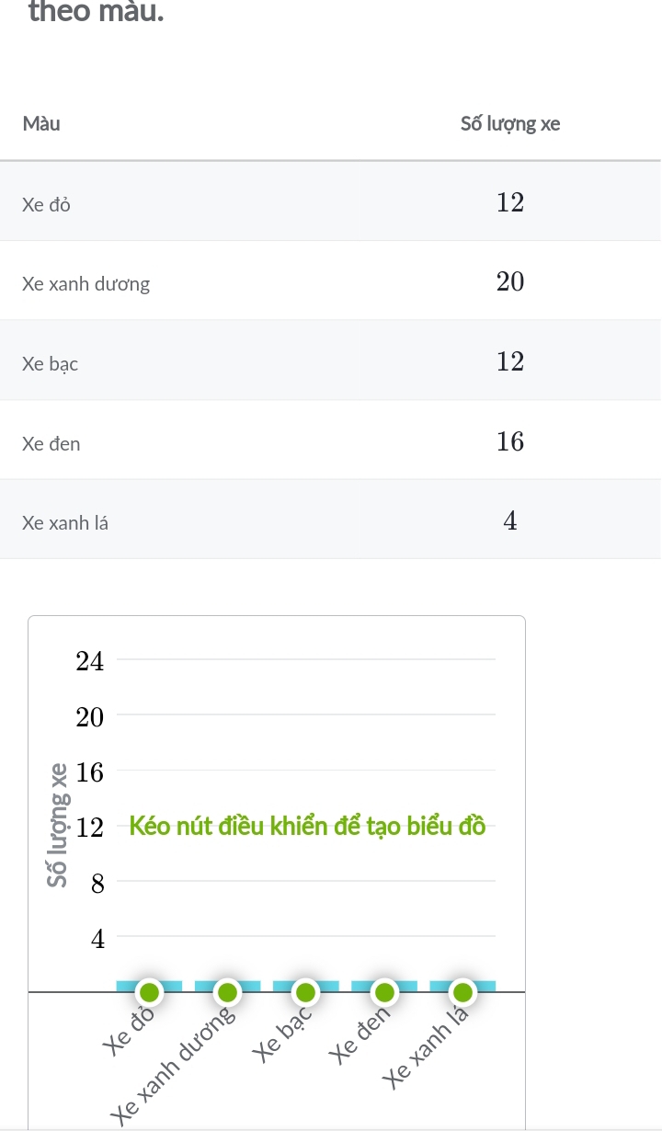Screen dimensions: 662x1131
Task: Click the table value 4 for Xe xanh lá
Action: (x=510, y=522)
